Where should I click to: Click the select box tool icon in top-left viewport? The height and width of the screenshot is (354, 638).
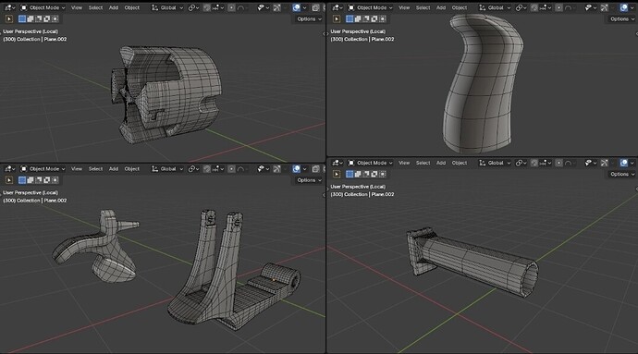click(x=9, y=18)
